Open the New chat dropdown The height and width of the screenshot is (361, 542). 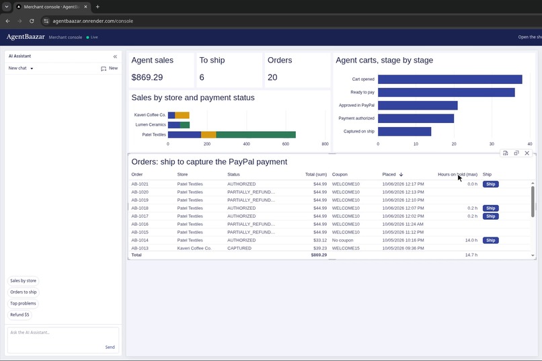point(21,69)
